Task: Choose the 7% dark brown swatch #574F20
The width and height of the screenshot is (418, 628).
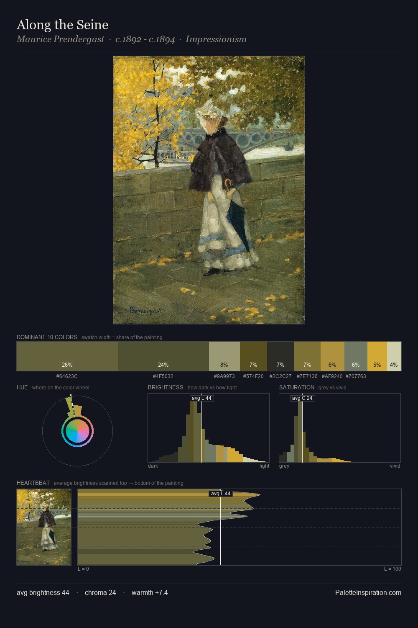Action: click(253, 356)
